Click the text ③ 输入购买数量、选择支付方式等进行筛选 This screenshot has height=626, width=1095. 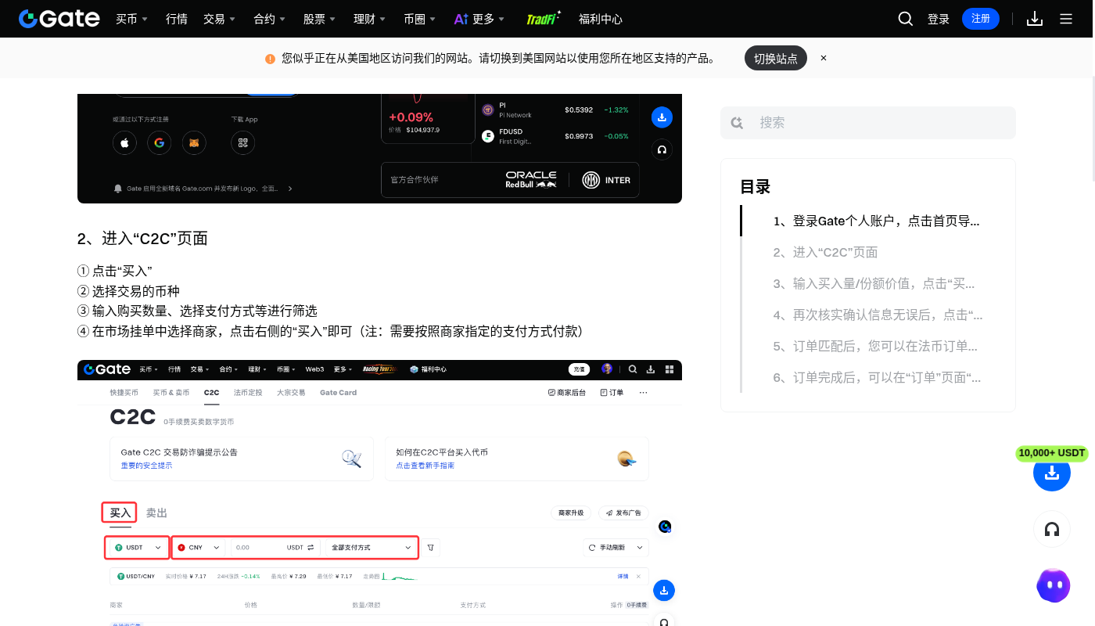[x=197, y=311]
